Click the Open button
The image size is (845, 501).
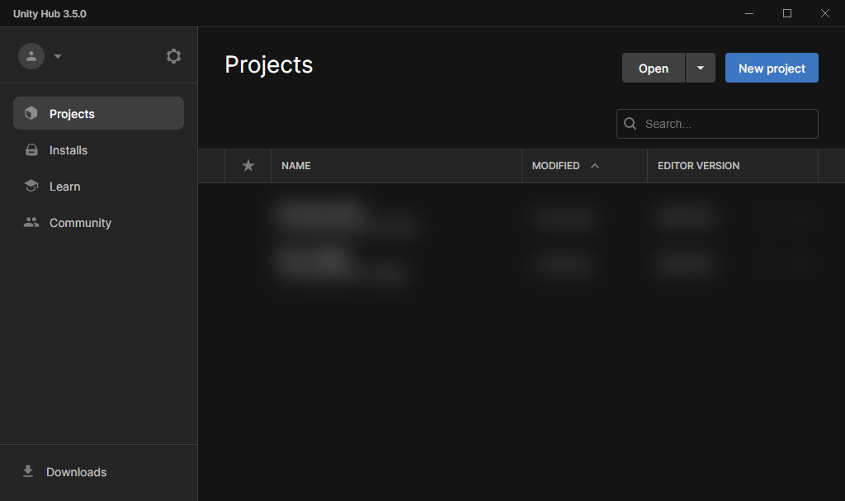click(x=653, y=69)
